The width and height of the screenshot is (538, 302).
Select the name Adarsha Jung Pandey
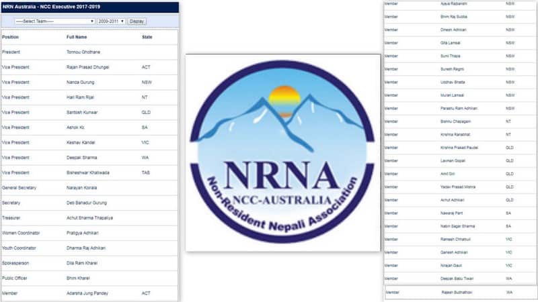pos(87,293)
